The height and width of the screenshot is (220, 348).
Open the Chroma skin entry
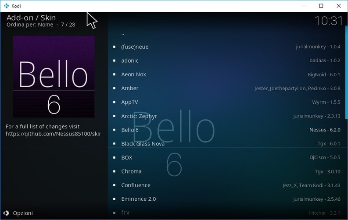click(226, 171)
